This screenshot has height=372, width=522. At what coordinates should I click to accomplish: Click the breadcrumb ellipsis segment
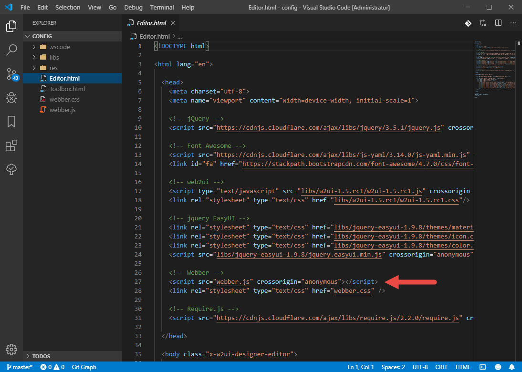click(x=180, y=37)
